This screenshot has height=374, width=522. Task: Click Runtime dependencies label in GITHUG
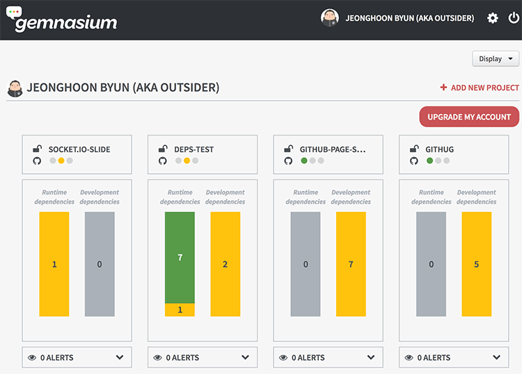point(431,197)
